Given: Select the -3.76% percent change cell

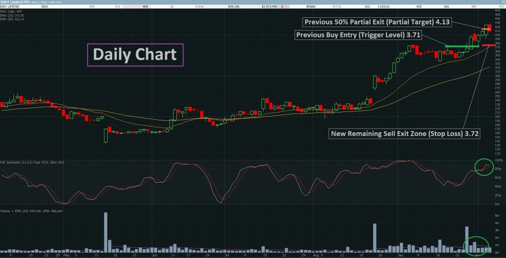Looking at the screenshot, I should [x=199, y=6].
